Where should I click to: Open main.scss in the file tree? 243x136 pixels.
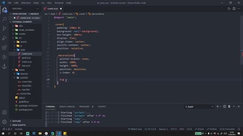27,62
